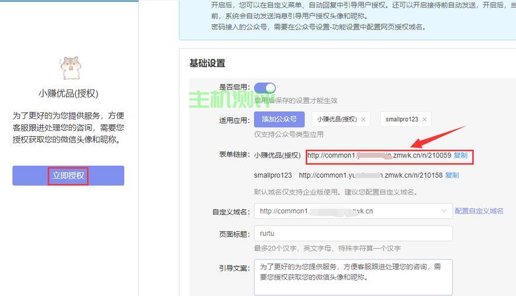Copy the smallpro123 form link via 复制
The height and width of the screenshot is (296, 516).
coord(452,175)
